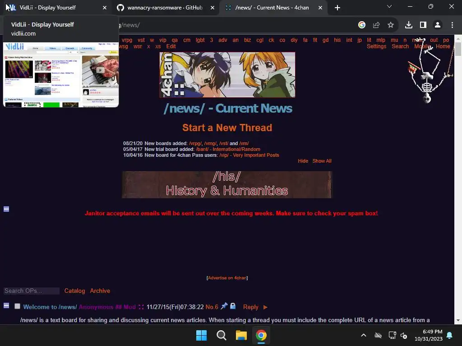Switch to wannacry-ransomware GitHub tab
The image size is (462, 346).
[x=165, y=8]
